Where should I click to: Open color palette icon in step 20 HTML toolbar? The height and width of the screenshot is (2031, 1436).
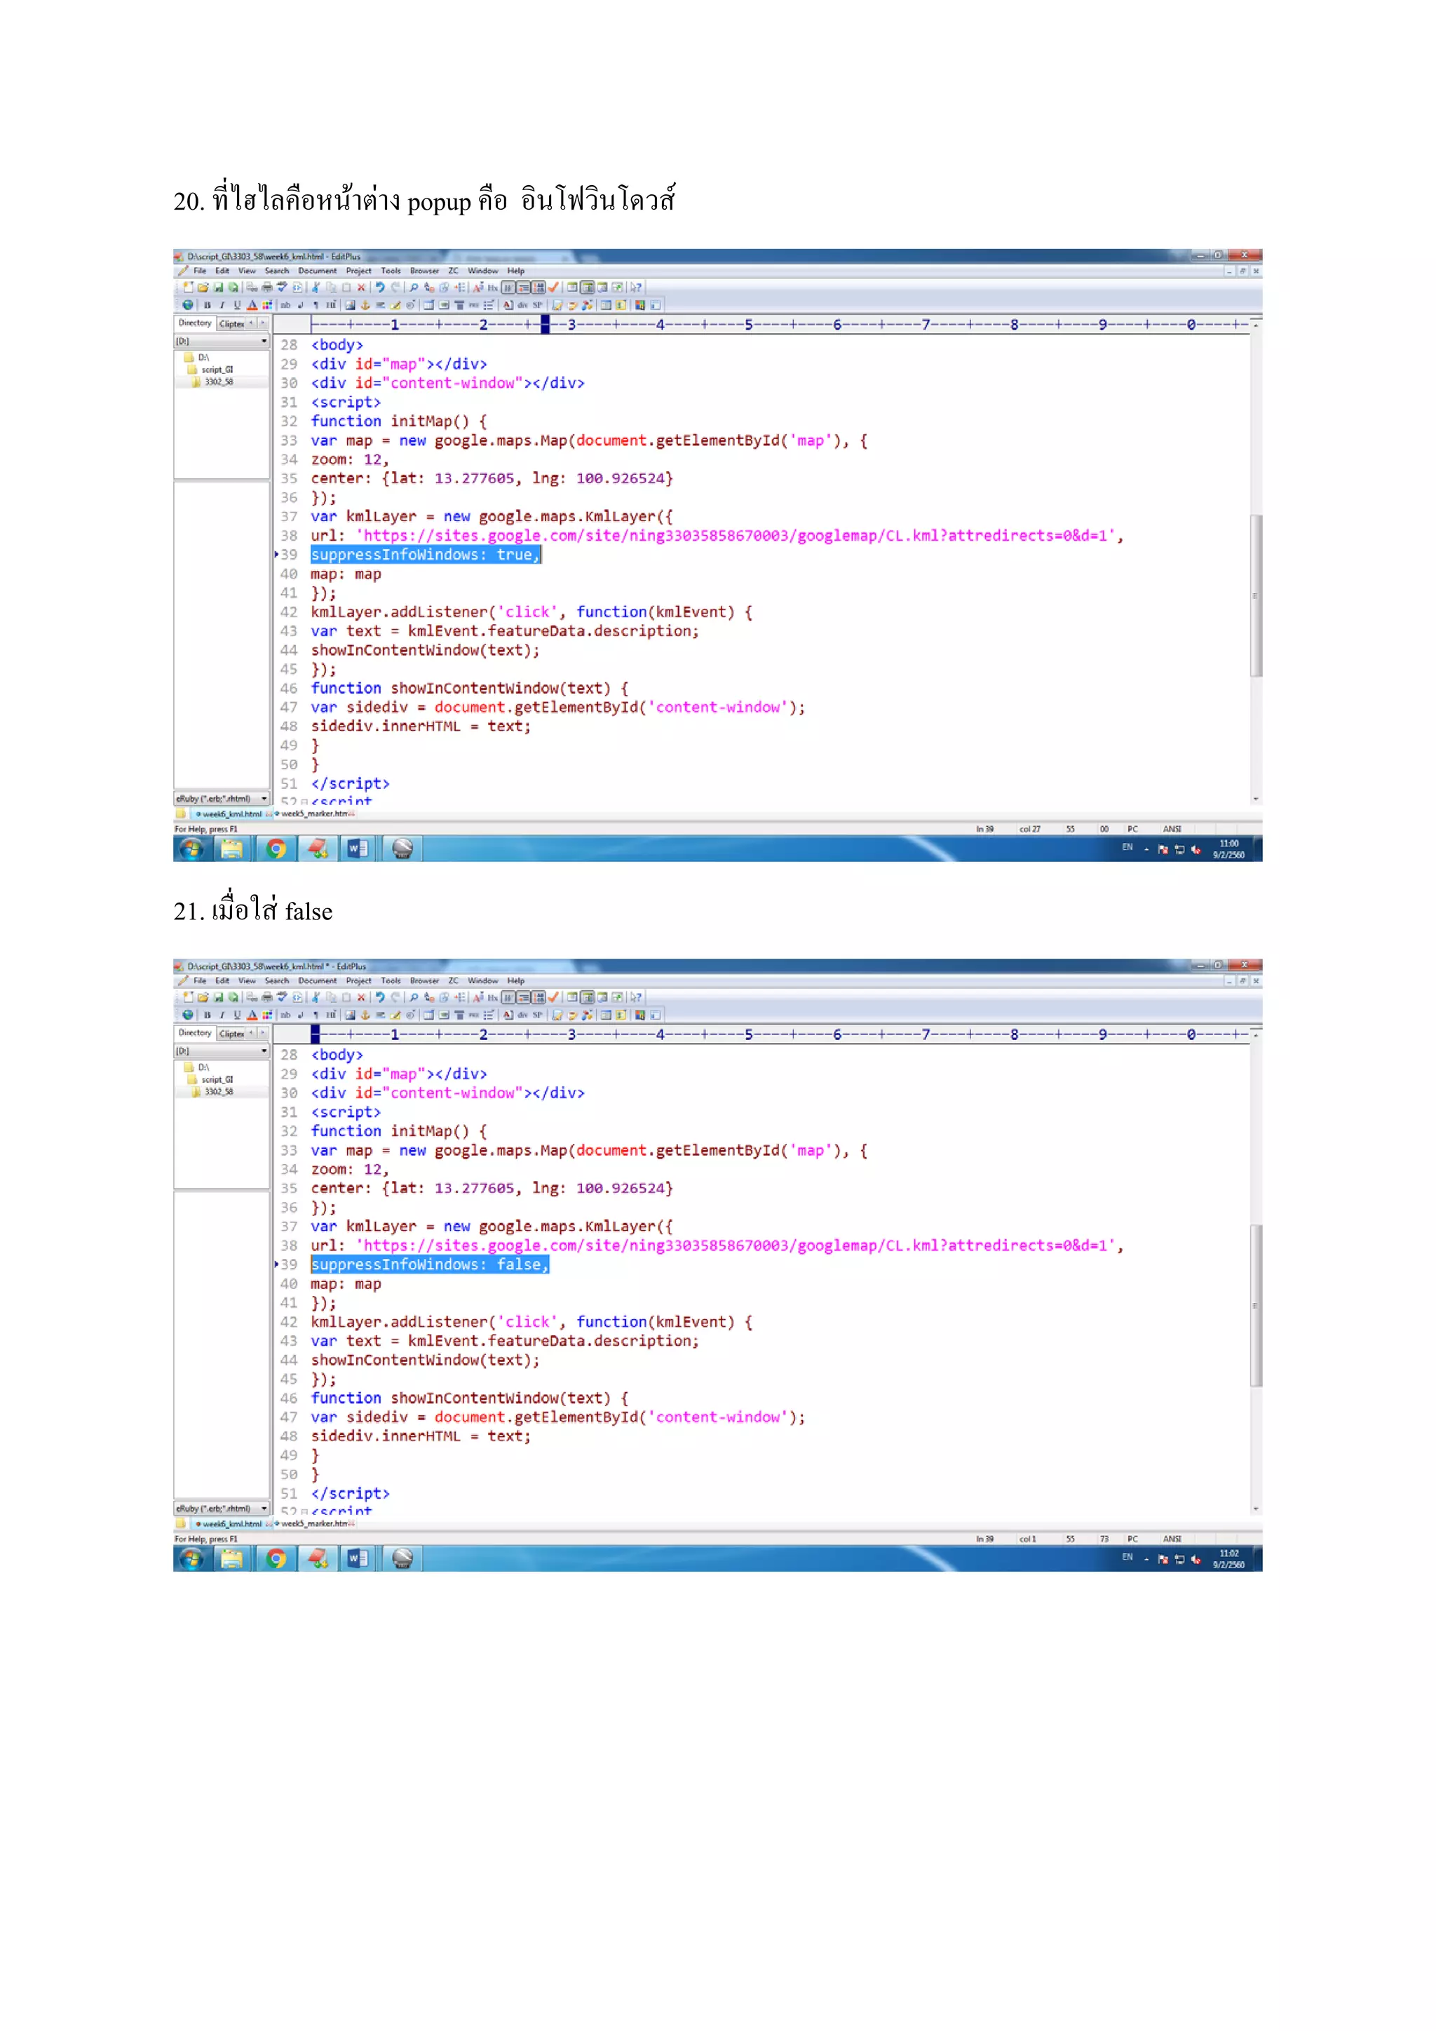(267, 305)
